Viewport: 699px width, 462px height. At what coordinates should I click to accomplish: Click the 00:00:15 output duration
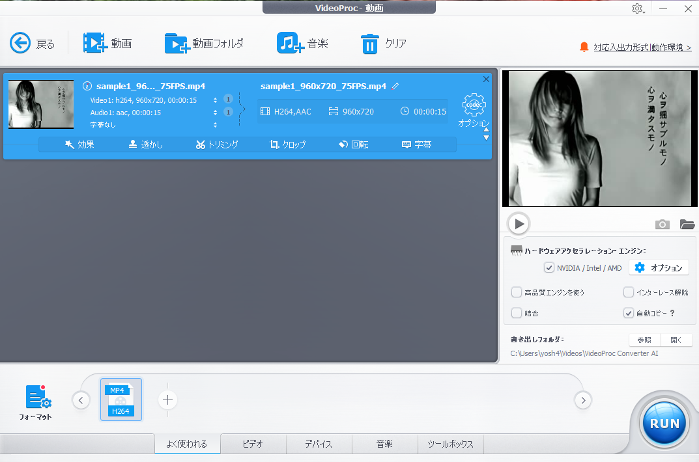(423, 111)
